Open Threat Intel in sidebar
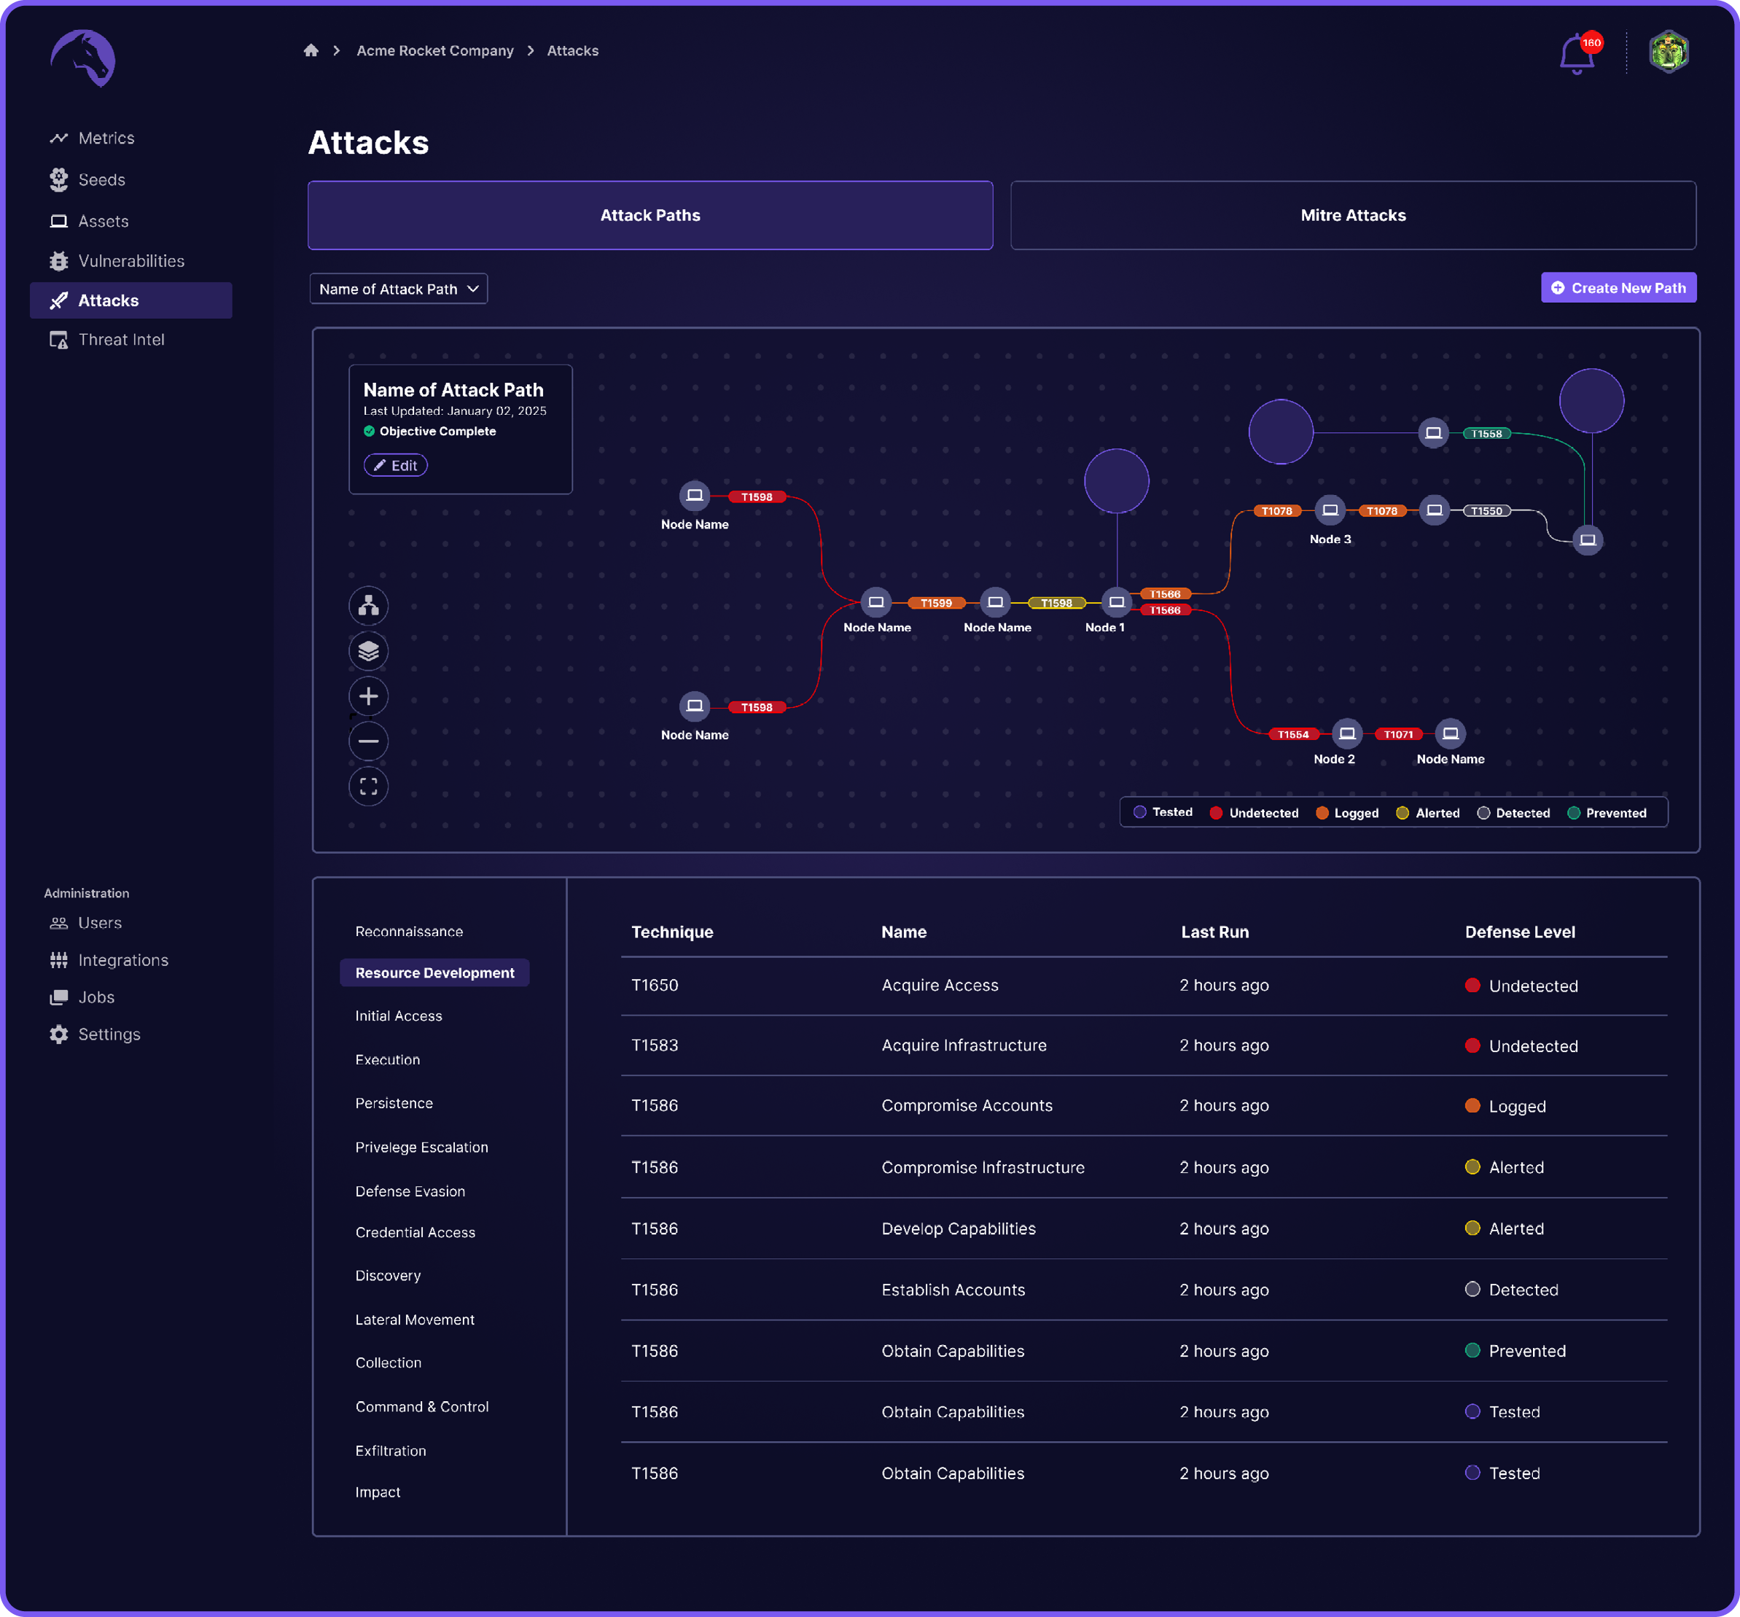The height and width of the screenshot is (1617, 1740). click(x=121, y=340)
